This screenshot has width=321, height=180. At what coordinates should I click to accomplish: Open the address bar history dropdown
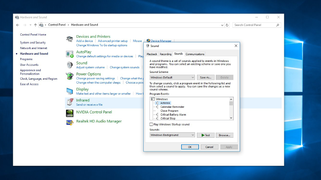point(222,25)
